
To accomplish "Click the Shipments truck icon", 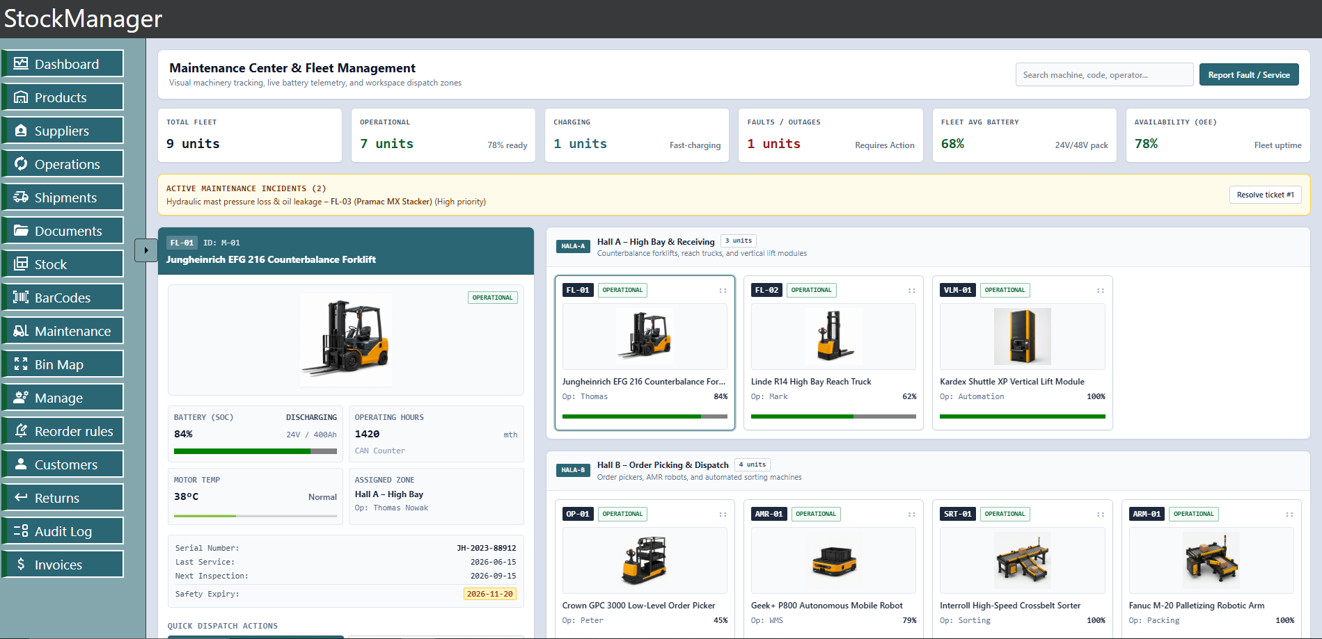I will 21,197.
